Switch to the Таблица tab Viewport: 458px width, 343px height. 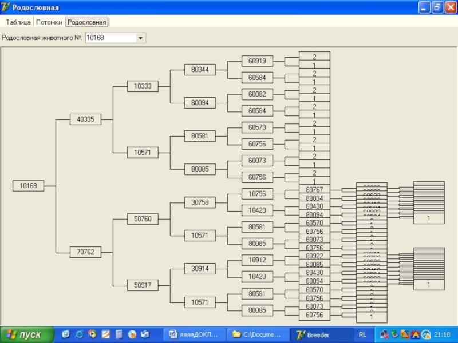[x=18, y=22]
